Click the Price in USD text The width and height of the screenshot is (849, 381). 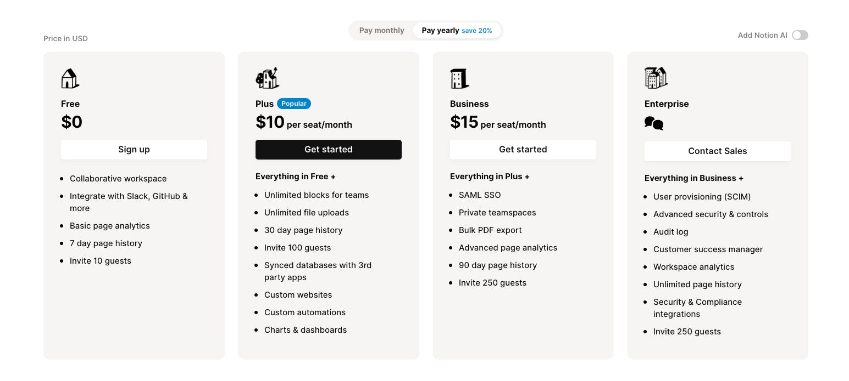point(65,38)
